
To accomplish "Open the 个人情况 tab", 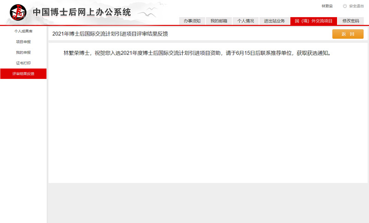I will (246, 21).
